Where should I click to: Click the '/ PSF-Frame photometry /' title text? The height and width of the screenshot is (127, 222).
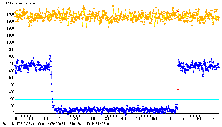pyautogui.click(x=22, y=3)
